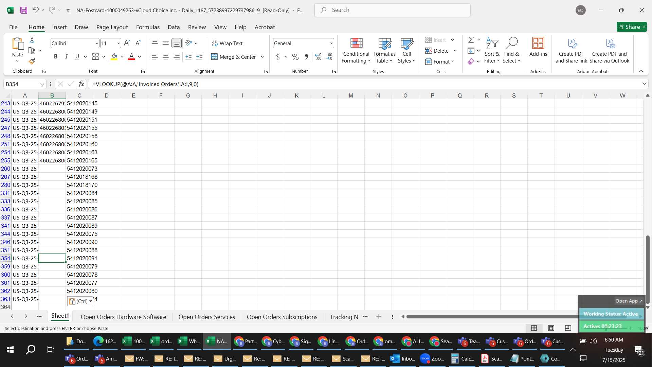This screenshot has height=367, width=652.
Task: Toggle Italic formatting
Action: point(67,57)
